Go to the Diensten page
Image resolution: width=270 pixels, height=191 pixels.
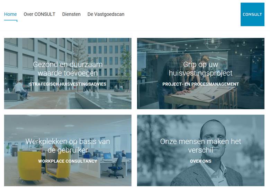[x=71, y=14]
